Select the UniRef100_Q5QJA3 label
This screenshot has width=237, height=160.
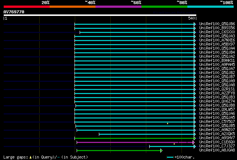click(217, 36)
